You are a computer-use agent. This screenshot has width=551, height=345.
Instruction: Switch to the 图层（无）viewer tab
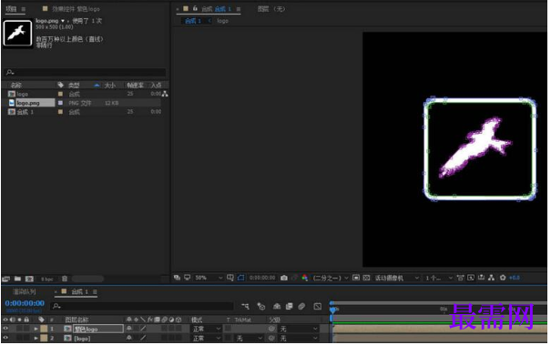(x=271, y=9)
